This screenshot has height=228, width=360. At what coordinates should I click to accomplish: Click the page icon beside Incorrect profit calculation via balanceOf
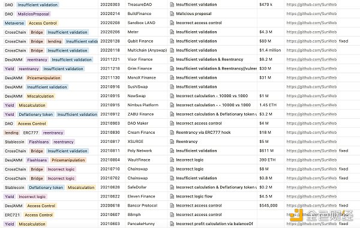(x=172, y=224)
